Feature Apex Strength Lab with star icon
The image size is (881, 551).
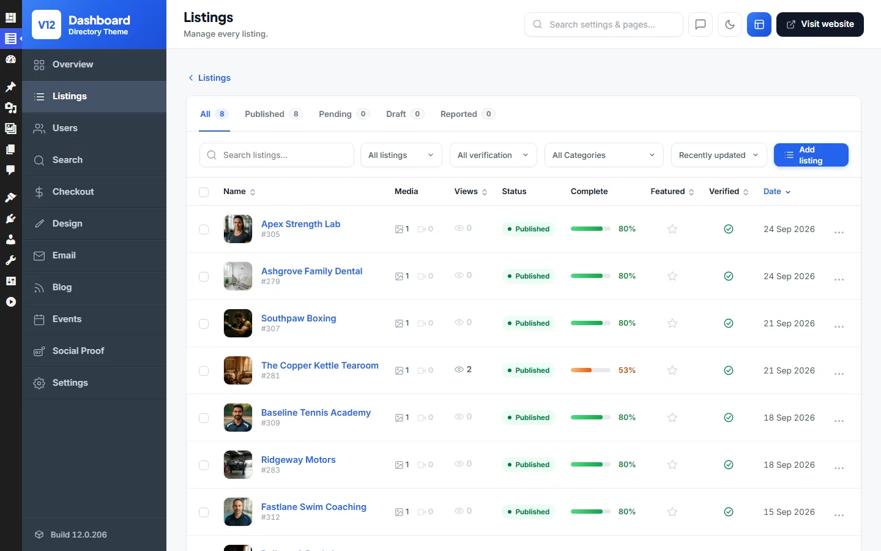pyautogui.click(x=672, y=229)
